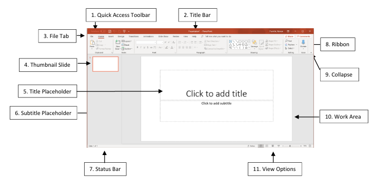Click the New Slide icon
This screenshot has height=192, width=375.
pyautogui.click(x=117, y=43)
